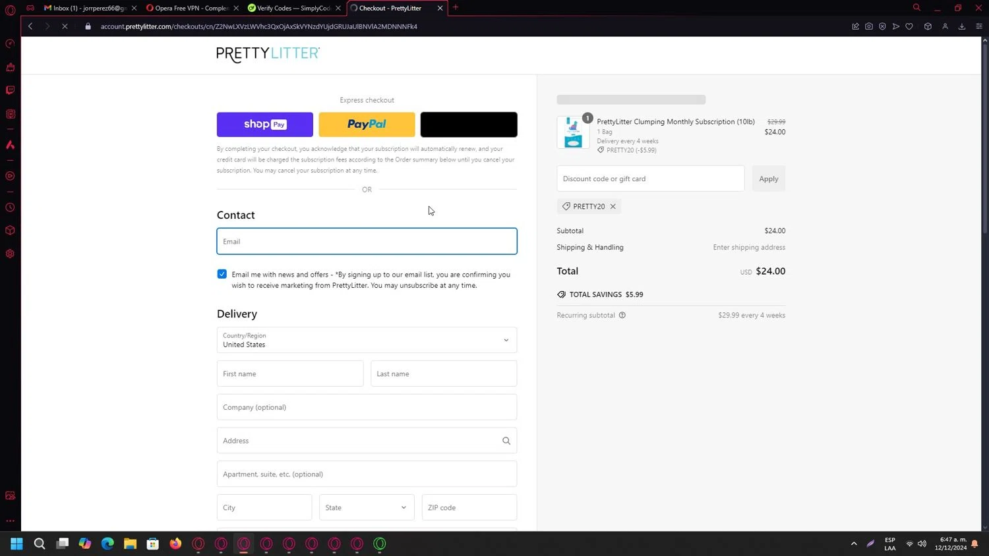Image resolution: width=989 pixels, height=556 pixels.
Task: Close the Verify Codes tab
Action: pyautogui.click(x=338, y=8)
